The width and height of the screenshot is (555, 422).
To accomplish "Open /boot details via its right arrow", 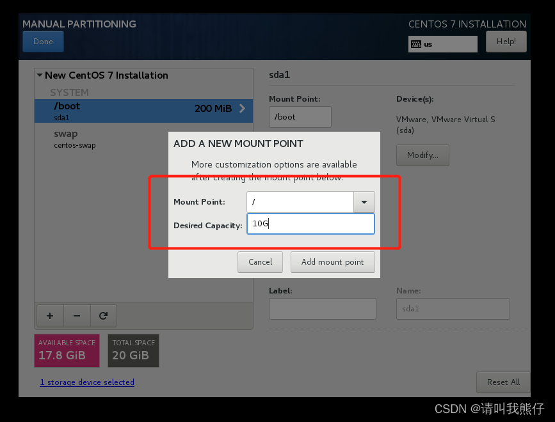I will (243, 109).
